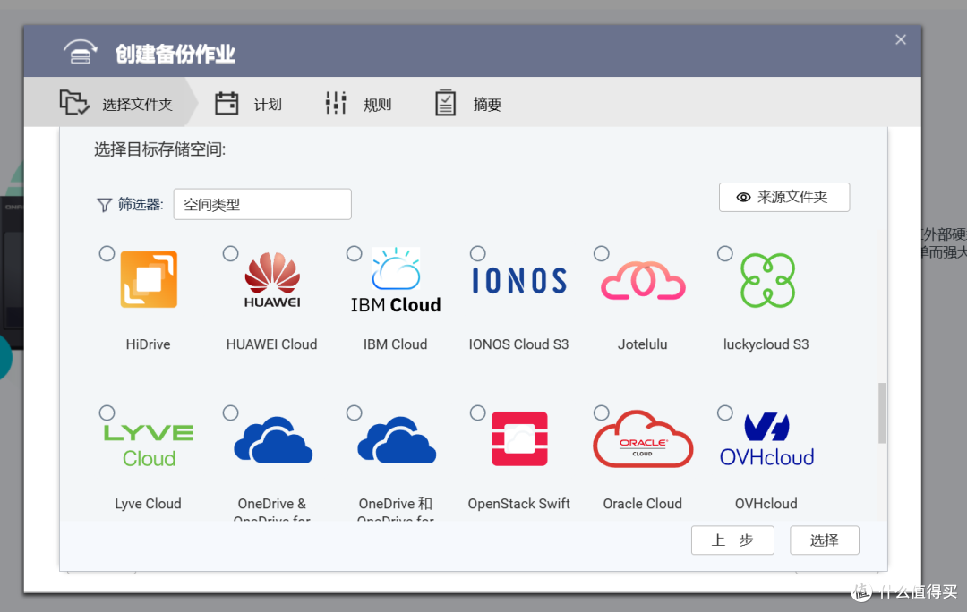Select the Lyve Cloud radio button
Image resolution: width=967 pixels, height=612 pixels.
(x=107, y=413)
